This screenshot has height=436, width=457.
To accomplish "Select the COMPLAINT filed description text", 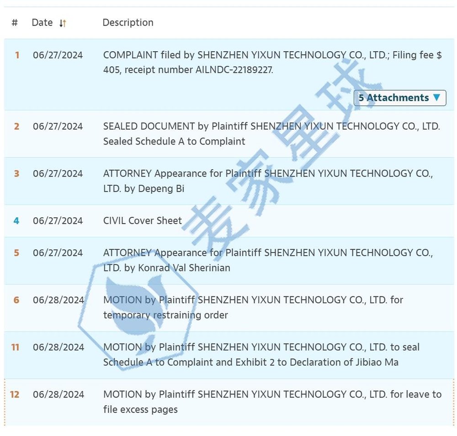I will tap(272, 63).
